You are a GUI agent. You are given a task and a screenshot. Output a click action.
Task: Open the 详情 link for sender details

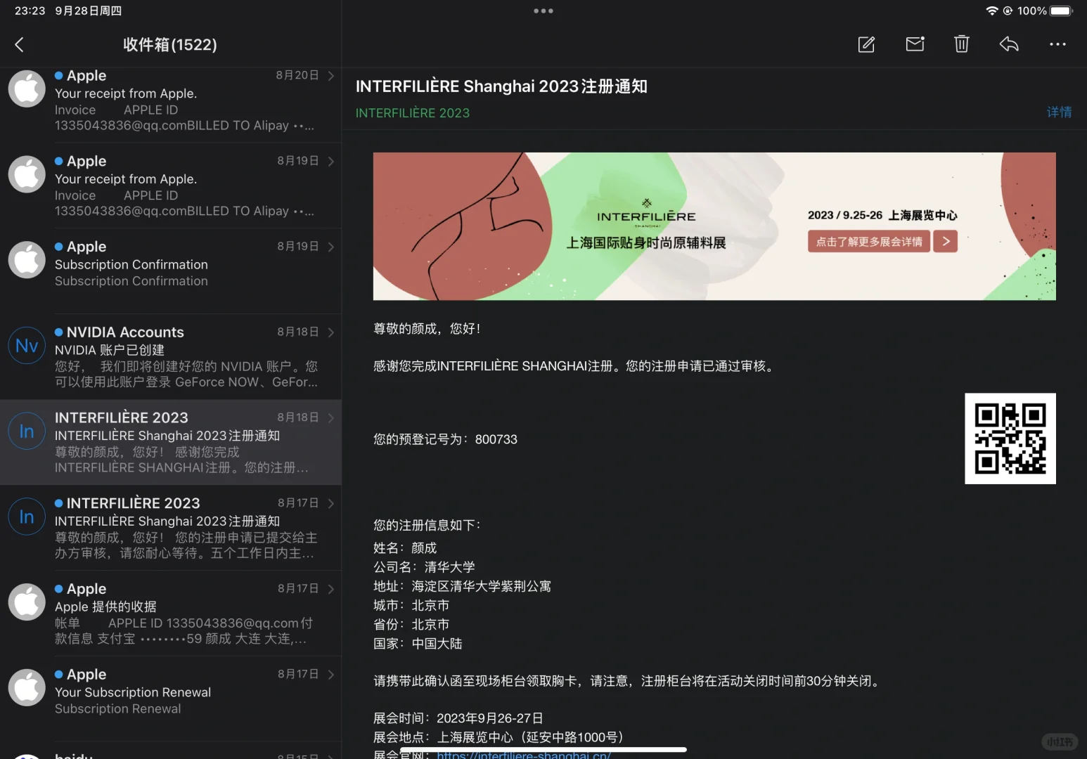point(1060,112)
